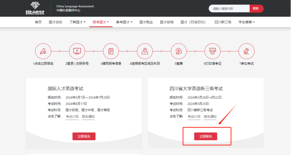Viewport: 291px width, 155px height.
Task: Open 报名通知 link for 四川省新三级考试
Action: [210, 117]
